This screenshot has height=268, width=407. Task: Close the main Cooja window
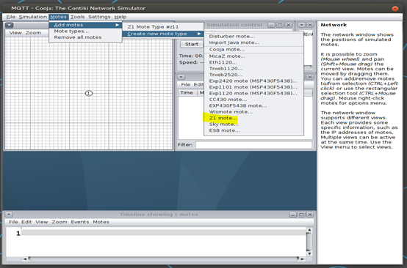pos(395,8)
